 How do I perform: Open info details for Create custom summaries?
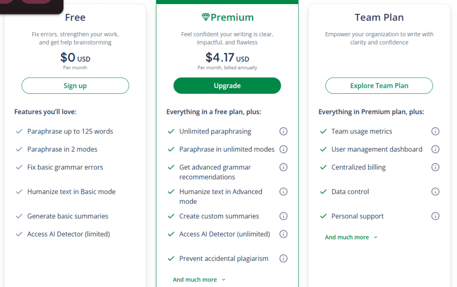tap(283, 216)
